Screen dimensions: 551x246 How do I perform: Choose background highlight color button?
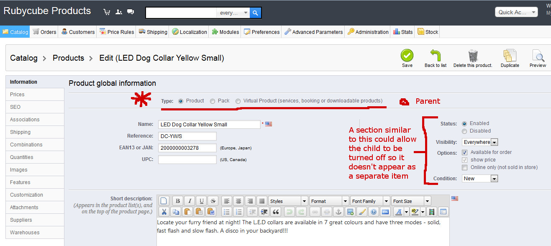[x=415, y=212]
